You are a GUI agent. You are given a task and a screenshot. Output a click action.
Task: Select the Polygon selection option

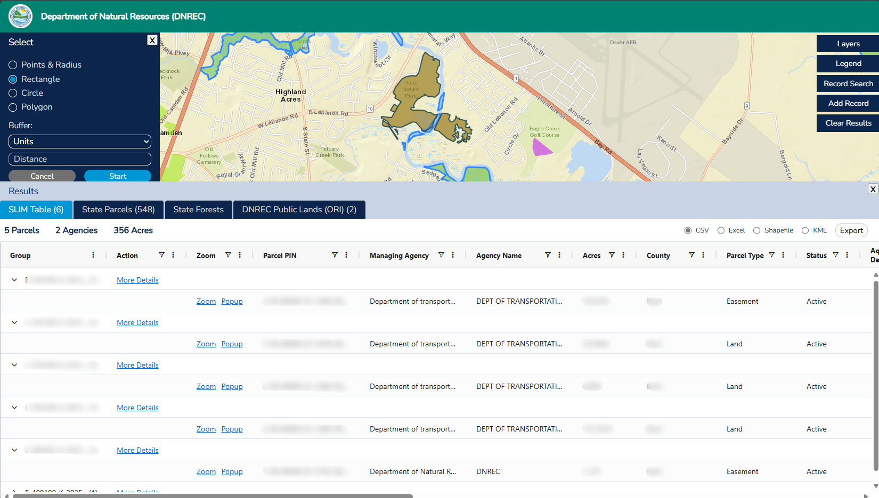pos(13,107)
